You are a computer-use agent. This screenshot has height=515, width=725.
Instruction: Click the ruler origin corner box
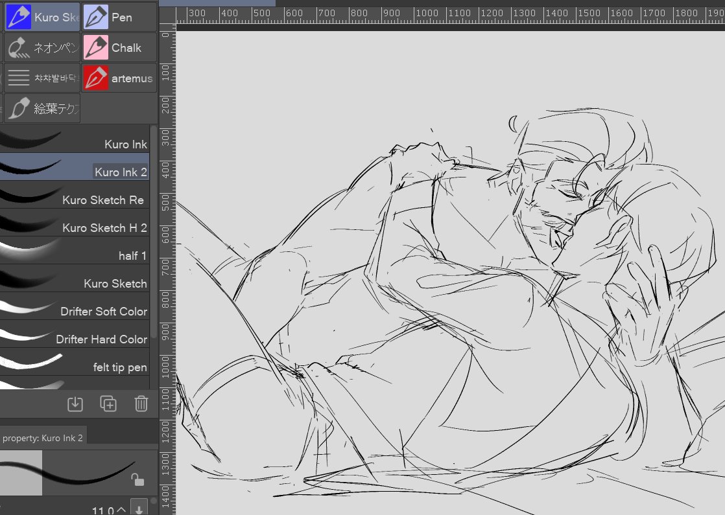(167, 16)
